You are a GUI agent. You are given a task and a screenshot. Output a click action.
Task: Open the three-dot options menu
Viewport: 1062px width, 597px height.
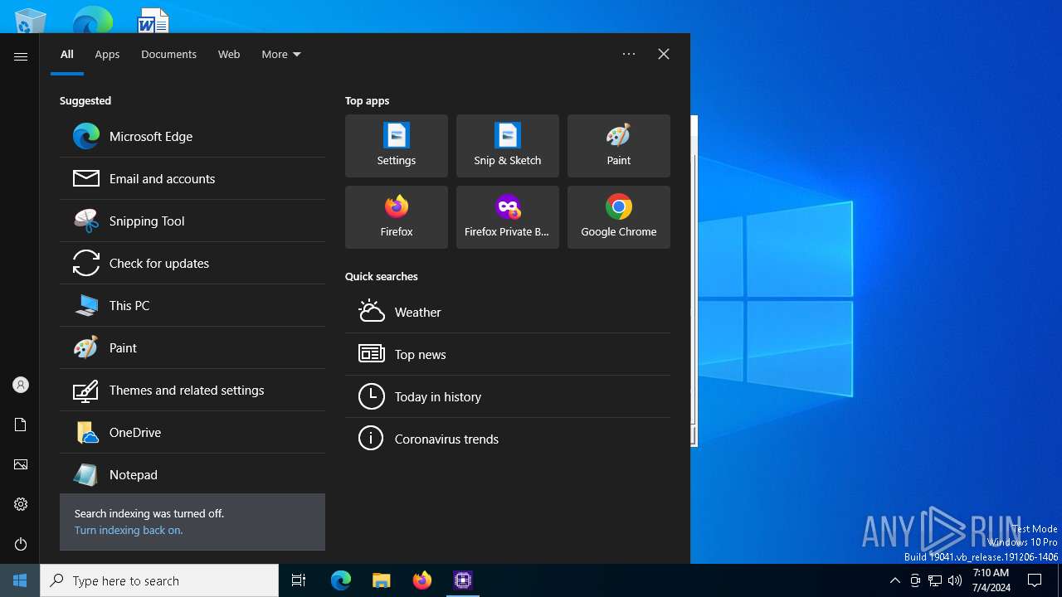(x=629, y=54)
